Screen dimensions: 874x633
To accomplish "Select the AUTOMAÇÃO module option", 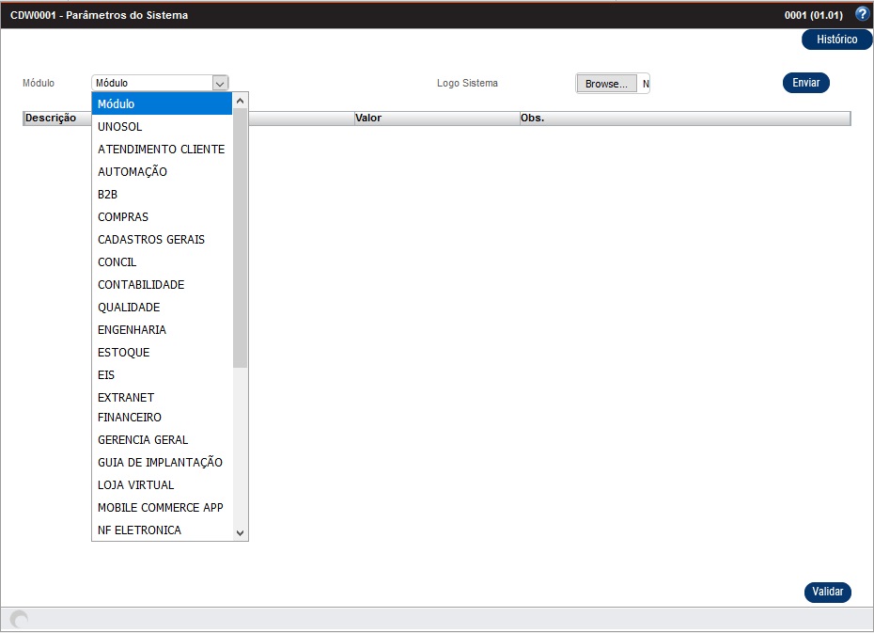I will point(133,172).
